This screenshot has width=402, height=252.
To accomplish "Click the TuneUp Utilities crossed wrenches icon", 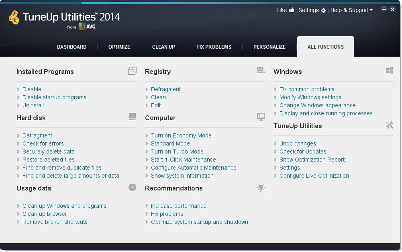I will click(x=389, y=125).
